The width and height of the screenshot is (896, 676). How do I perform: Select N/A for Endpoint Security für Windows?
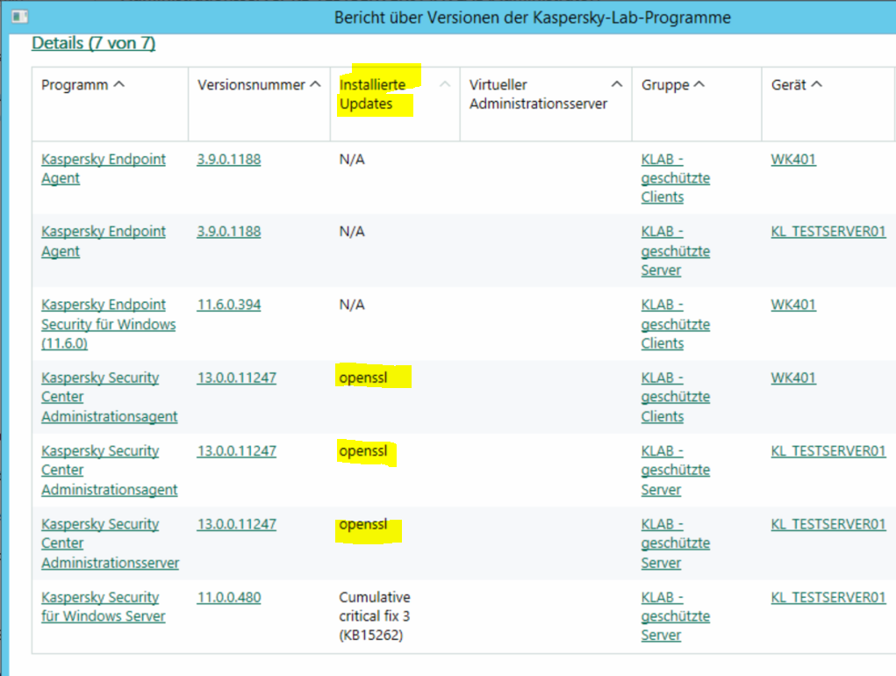coord(352,305)
